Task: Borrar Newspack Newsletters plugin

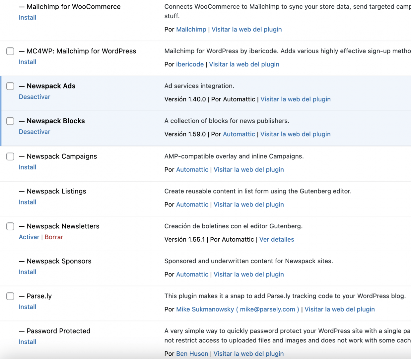Action: [x=54, y=237]
